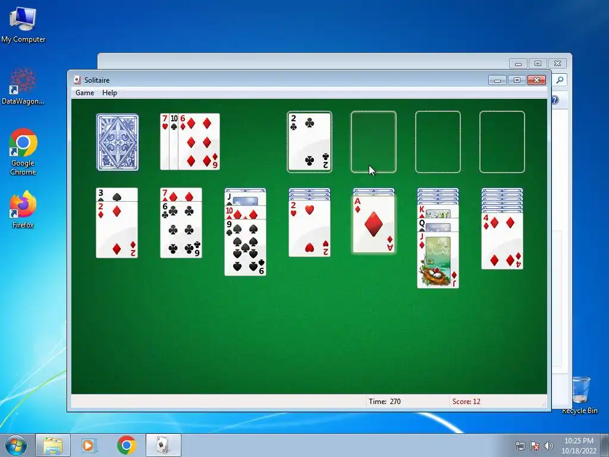Draw from the face-down stock deck
The image size is (609, 457).
coord(117,142)
